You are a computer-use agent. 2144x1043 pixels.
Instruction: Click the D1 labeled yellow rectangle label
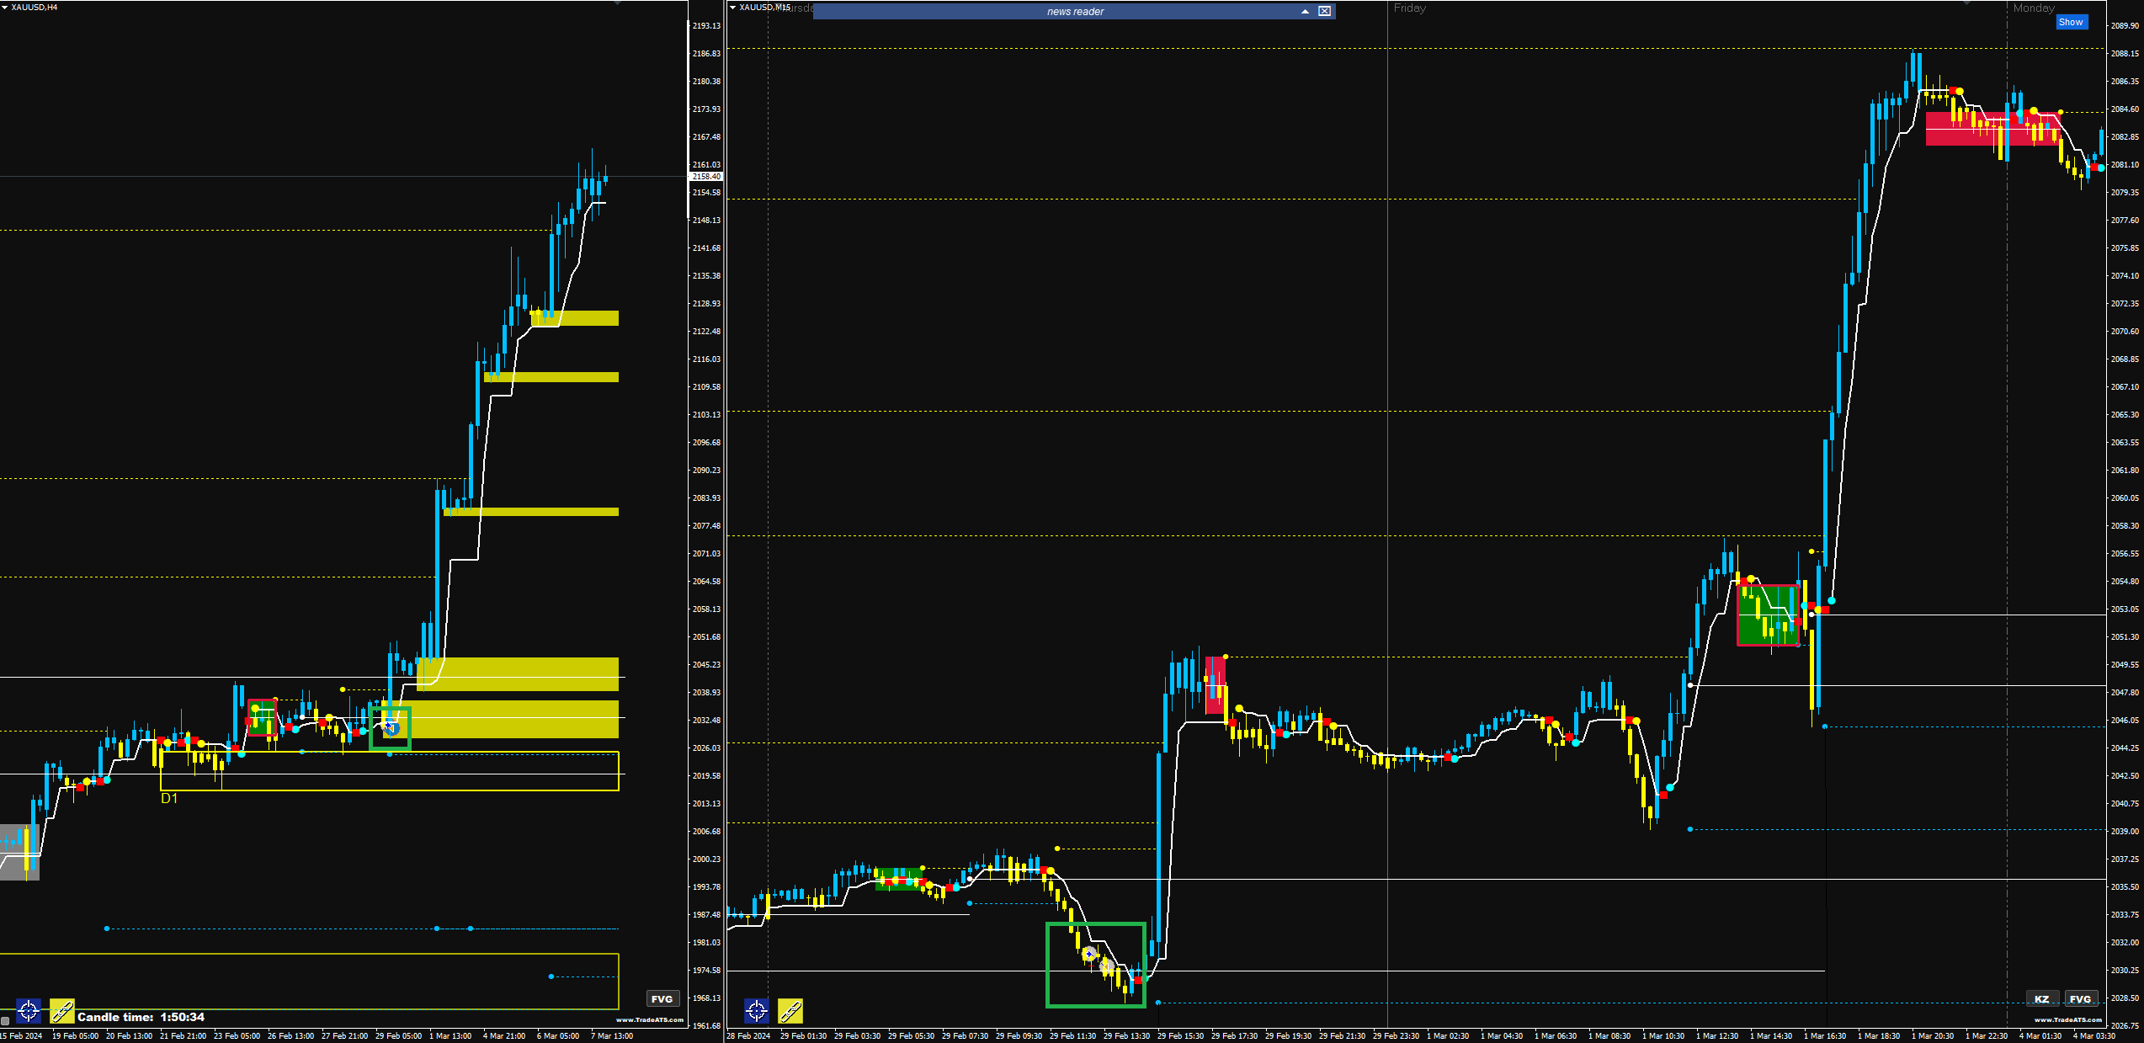coord(169,798)
